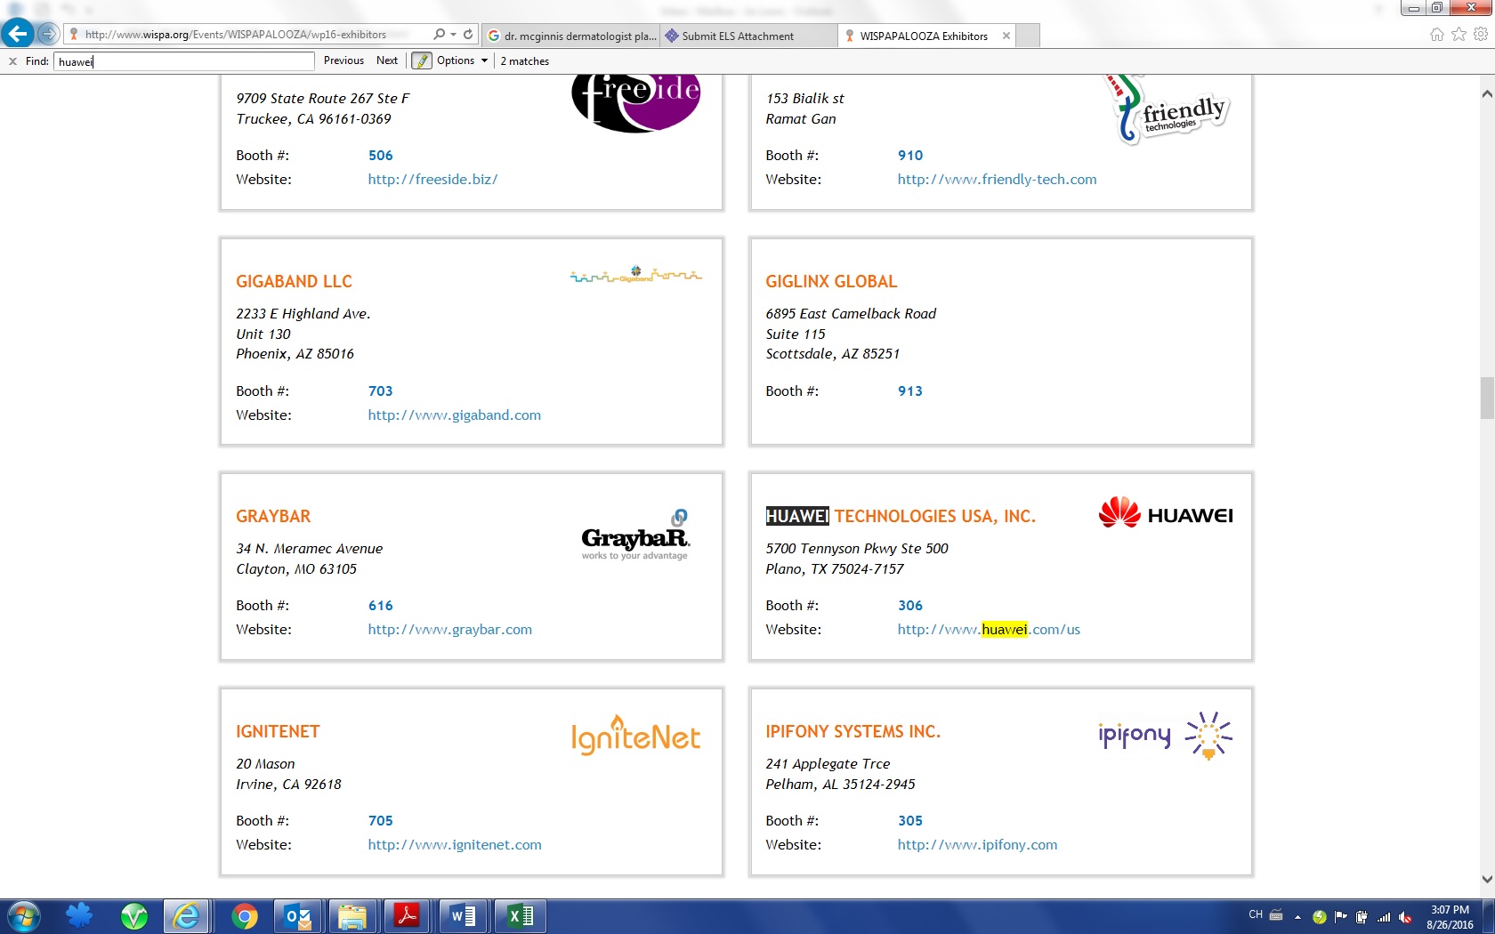Click the Gigaband logo image
This screenshot has width=1495, height=934.
tap(635, 274)
